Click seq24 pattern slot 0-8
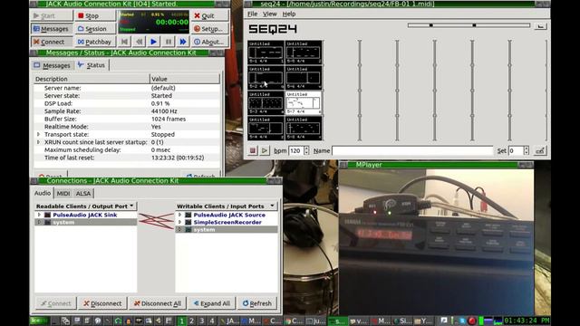The height and width of the screenshot is (326, 580). (x=304, y=128)
